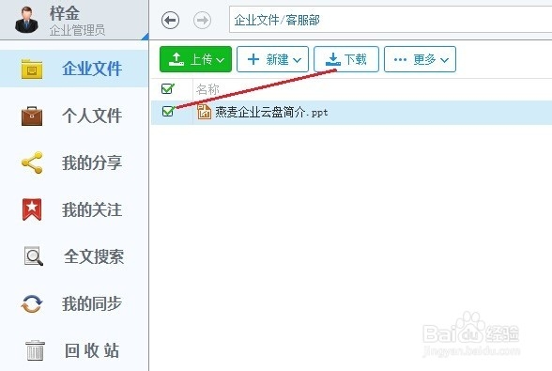Click the user name 梓金
Viewport: 552px width, 371px height.
tap(65, 14)
